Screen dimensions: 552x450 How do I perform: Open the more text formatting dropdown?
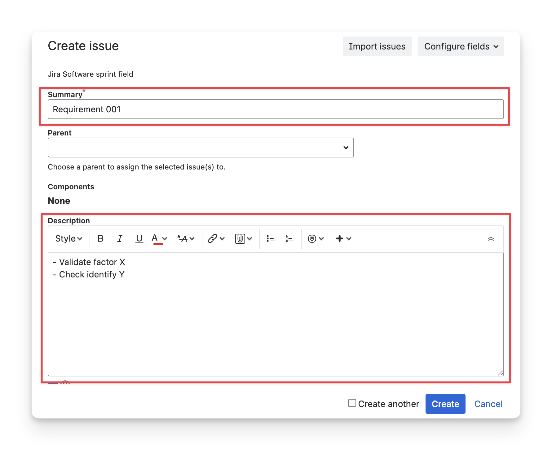(x=186, y=239)
